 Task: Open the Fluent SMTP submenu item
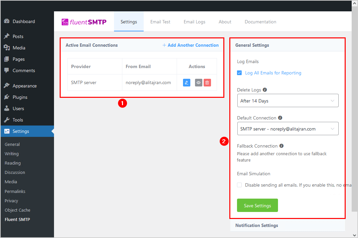click(x=17, y=220)
